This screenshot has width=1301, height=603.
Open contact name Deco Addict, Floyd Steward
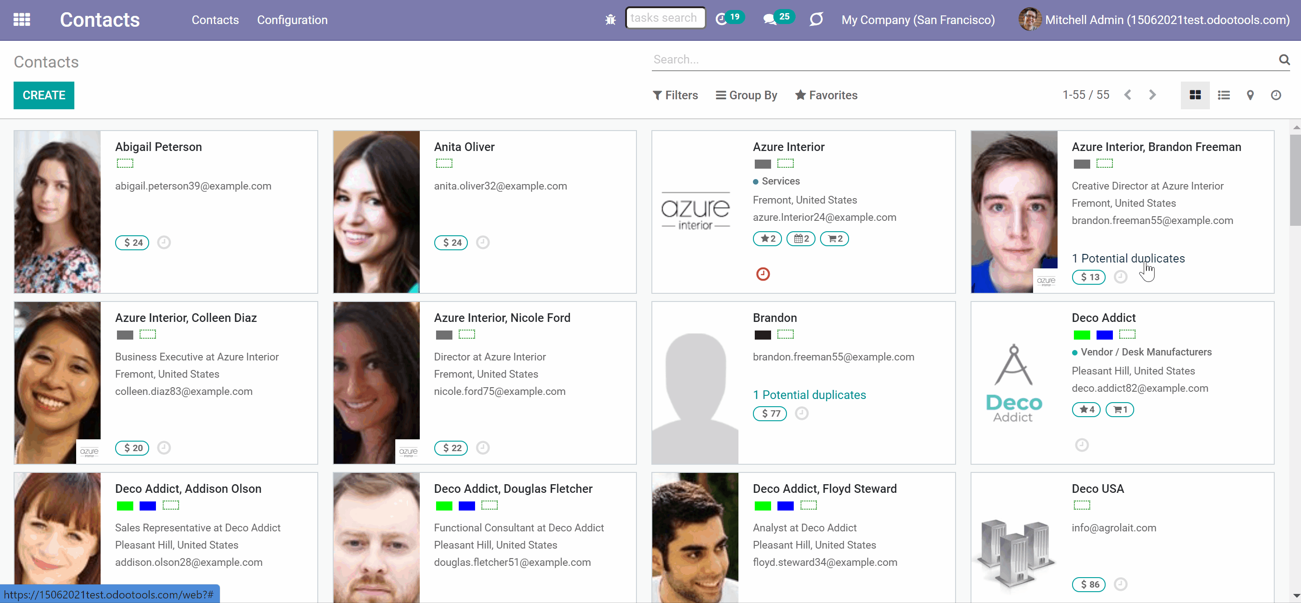[825, 488]
